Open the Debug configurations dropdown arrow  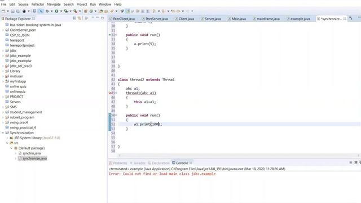(x=51, y=11)
